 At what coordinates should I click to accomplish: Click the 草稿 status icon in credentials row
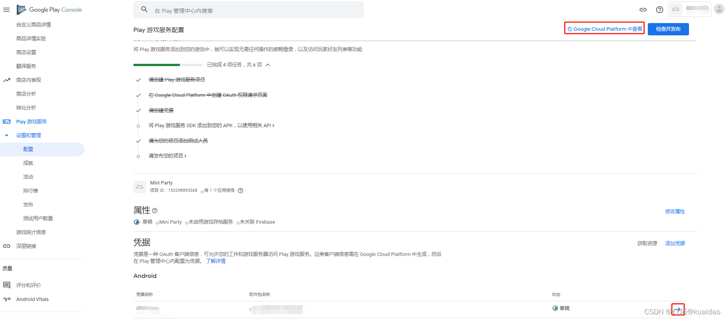tap(555, 308)
